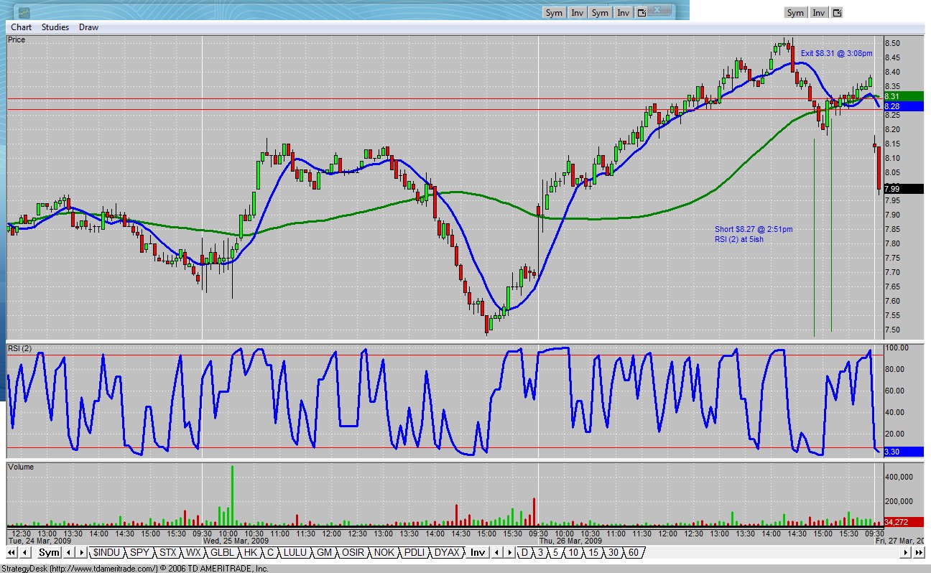The image size is (931, 573).
Task: Click the 100.00 RSI axis label
Action: pyautogui.click(x=897, y=348)
